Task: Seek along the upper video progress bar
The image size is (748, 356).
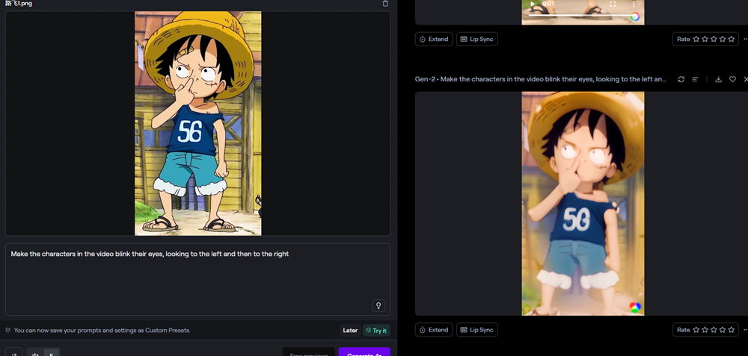Action: (x=583, y=16)
